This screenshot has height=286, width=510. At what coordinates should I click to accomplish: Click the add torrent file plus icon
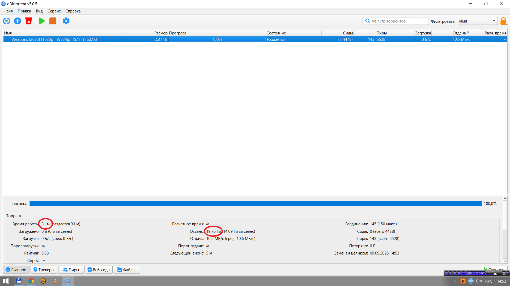(18, 21)
